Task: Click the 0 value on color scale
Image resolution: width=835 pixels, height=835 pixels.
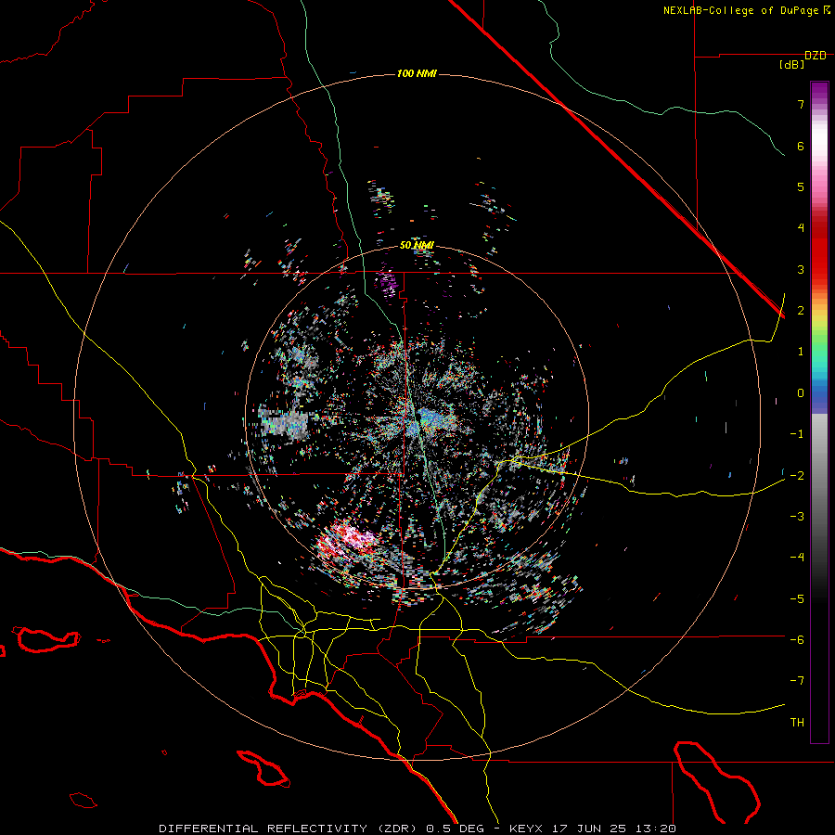Action: pos(801,393)
